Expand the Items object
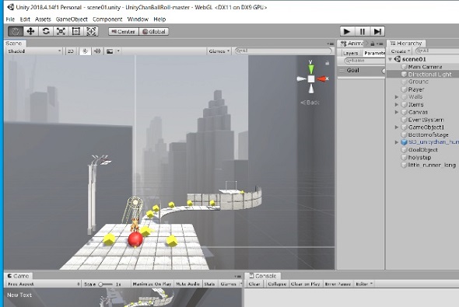 click(397, 104)
